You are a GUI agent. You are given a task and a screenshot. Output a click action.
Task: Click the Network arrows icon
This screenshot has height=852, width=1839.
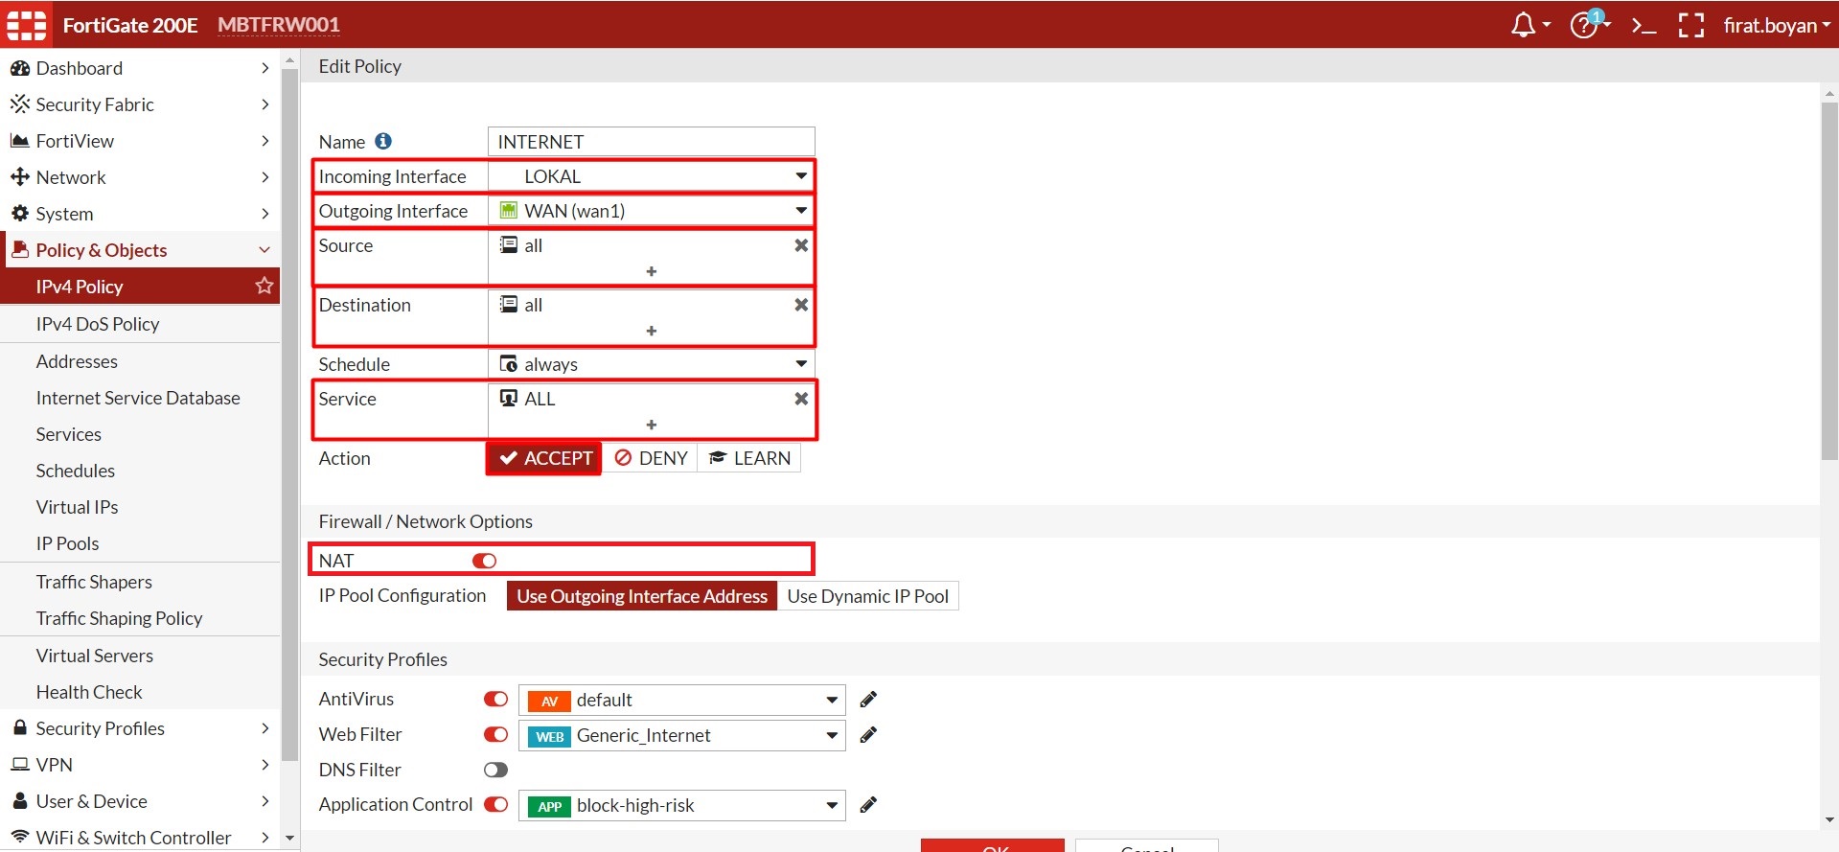click(20, 177)
